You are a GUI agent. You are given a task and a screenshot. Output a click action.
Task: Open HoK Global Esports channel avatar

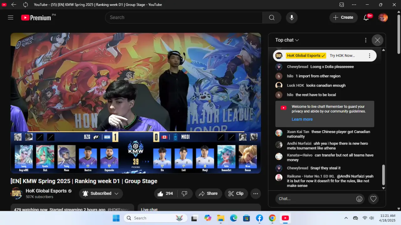click(x=17, y=193)
